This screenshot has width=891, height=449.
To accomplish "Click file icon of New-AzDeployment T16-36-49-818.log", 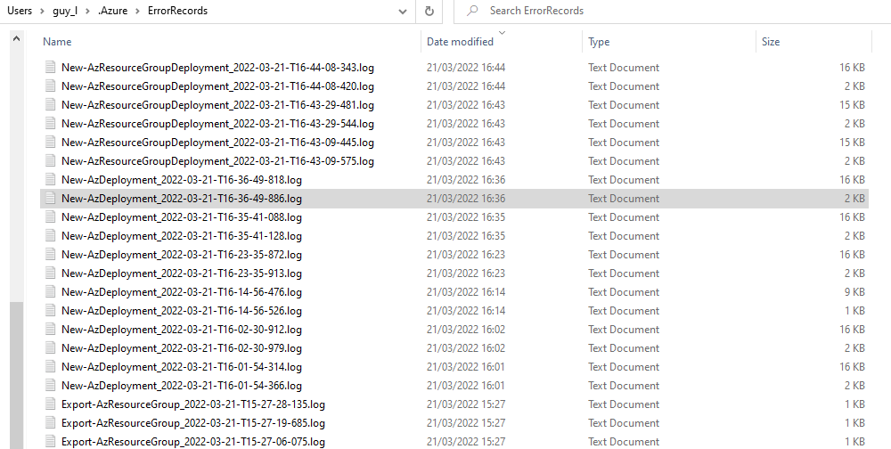I will point(51,180).
